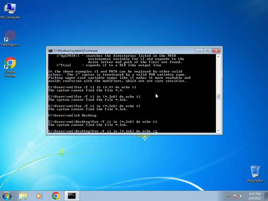This screenshot has width=268, height=201.
Task: Click 'The system cannot find the file *.*.' line
Action: (x=86, y=90)
